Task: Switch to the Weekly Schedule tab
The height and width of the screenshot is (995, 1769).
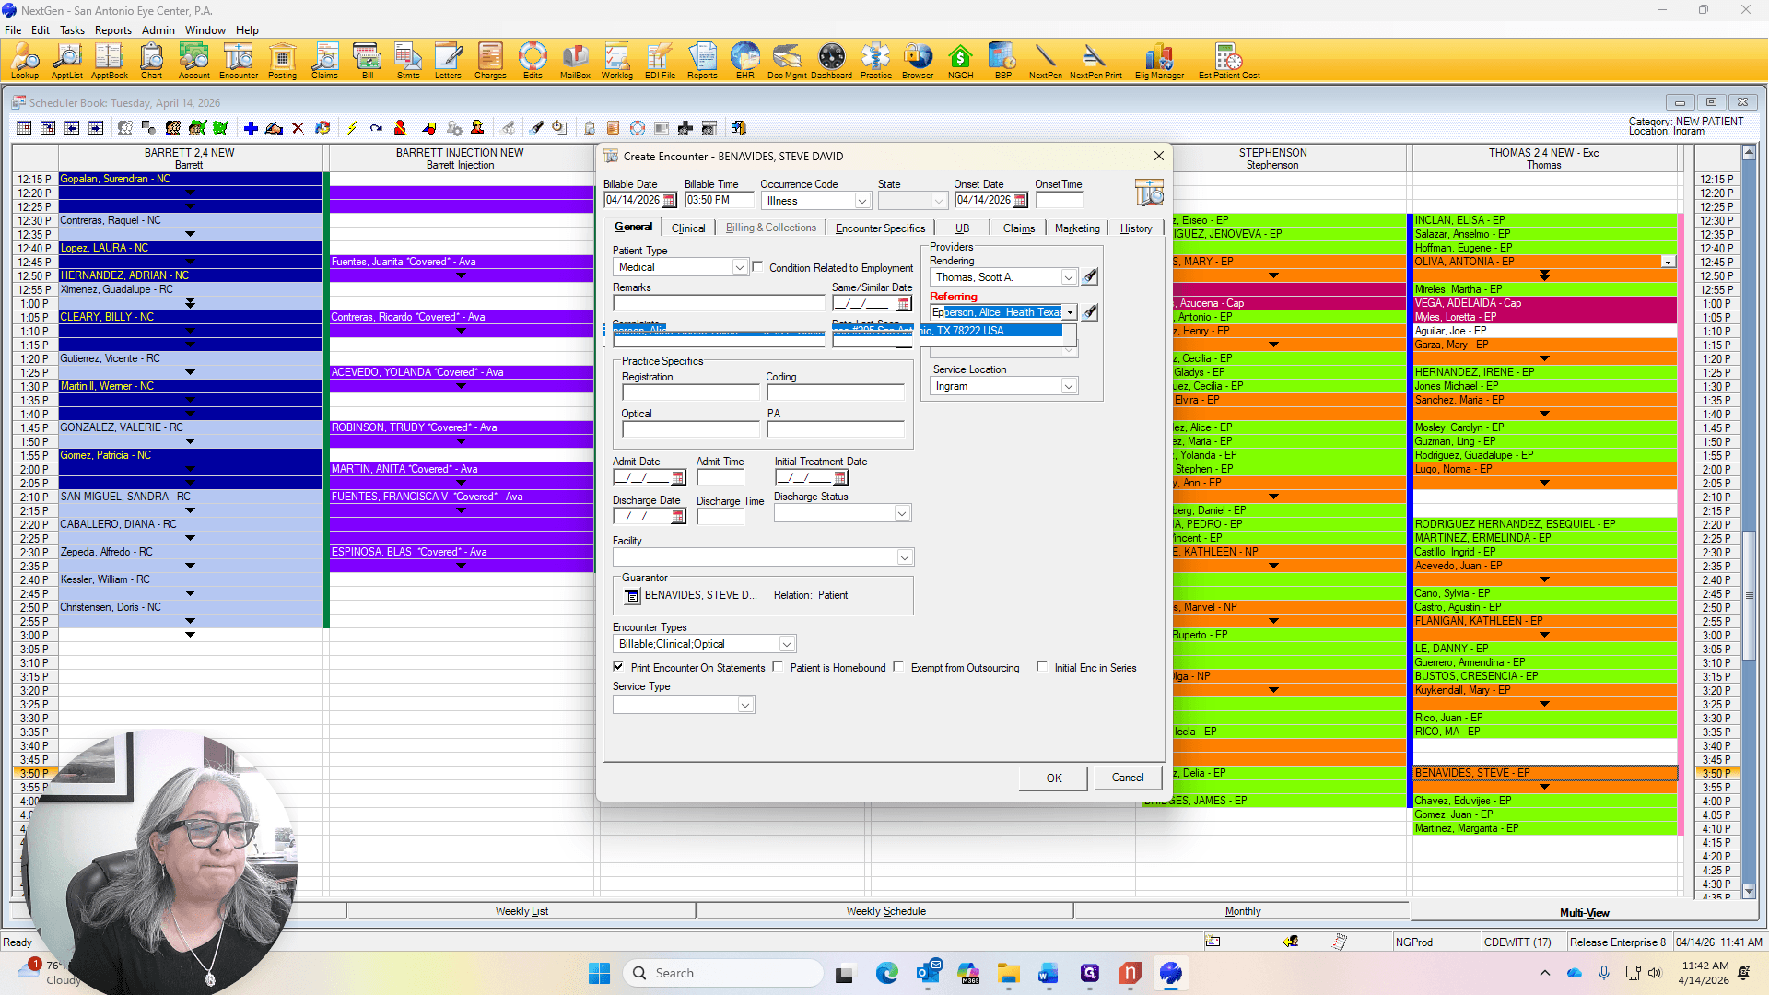Action: point(885,911)
